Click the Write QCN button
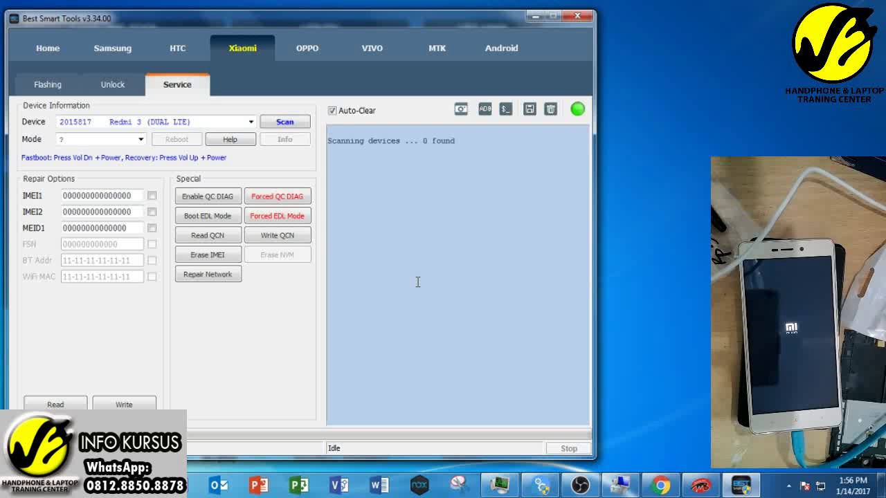The width and height of the screenshot is (886, 498). 278,235
